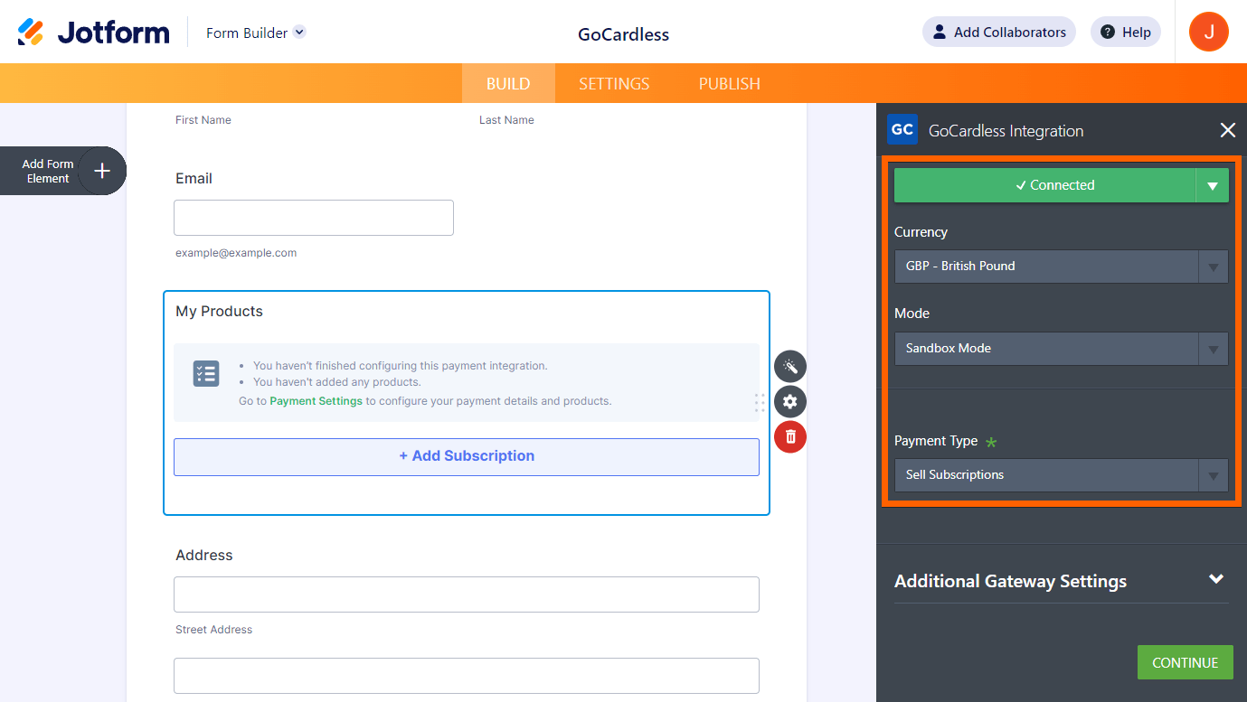Click the My Products heading
Viewport: 1247px width, 702px height.
219,312
